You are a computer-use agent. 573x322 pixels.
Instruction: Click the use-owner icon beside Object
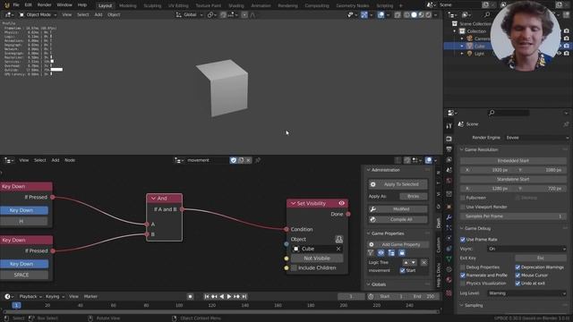coord(338,239)
